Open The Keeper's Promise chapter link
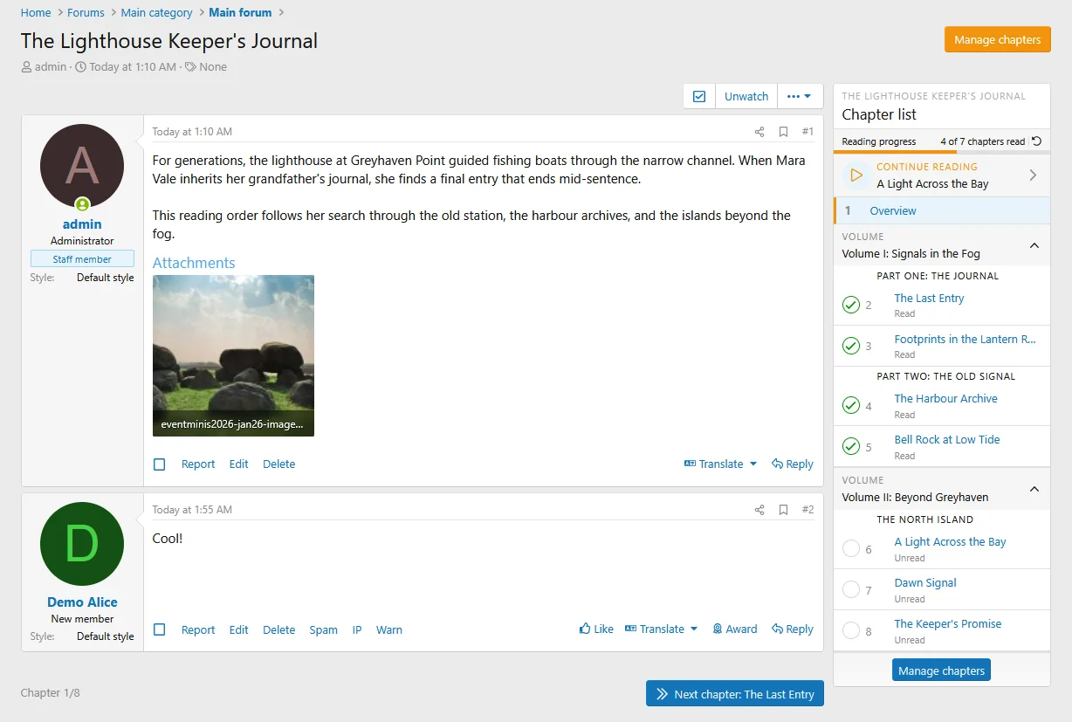The image size is (1072, 722). click(947, 624)
